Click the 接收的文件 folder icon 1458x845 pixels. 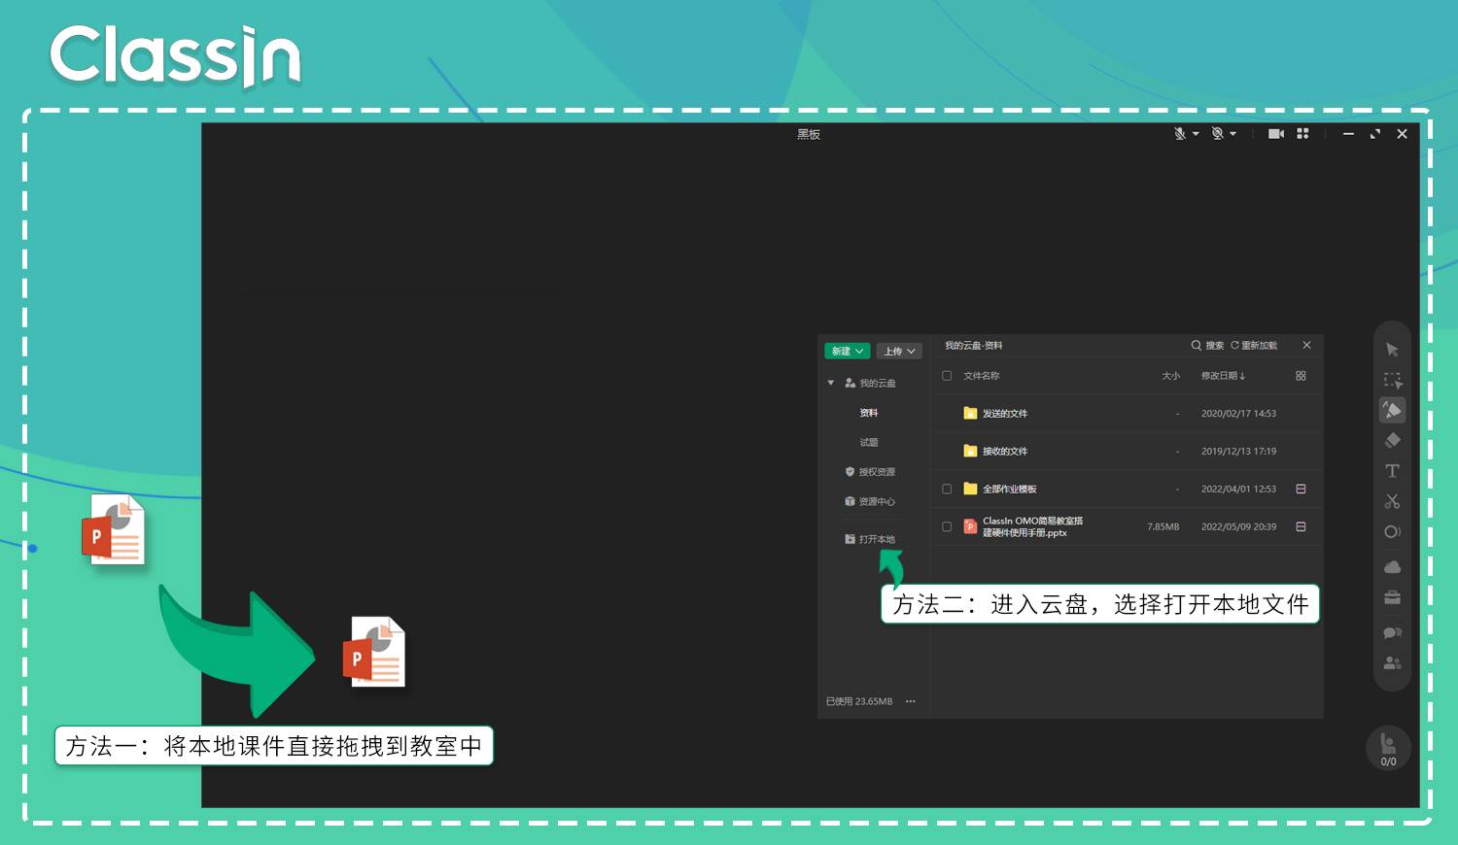click(x=969, y=451)
